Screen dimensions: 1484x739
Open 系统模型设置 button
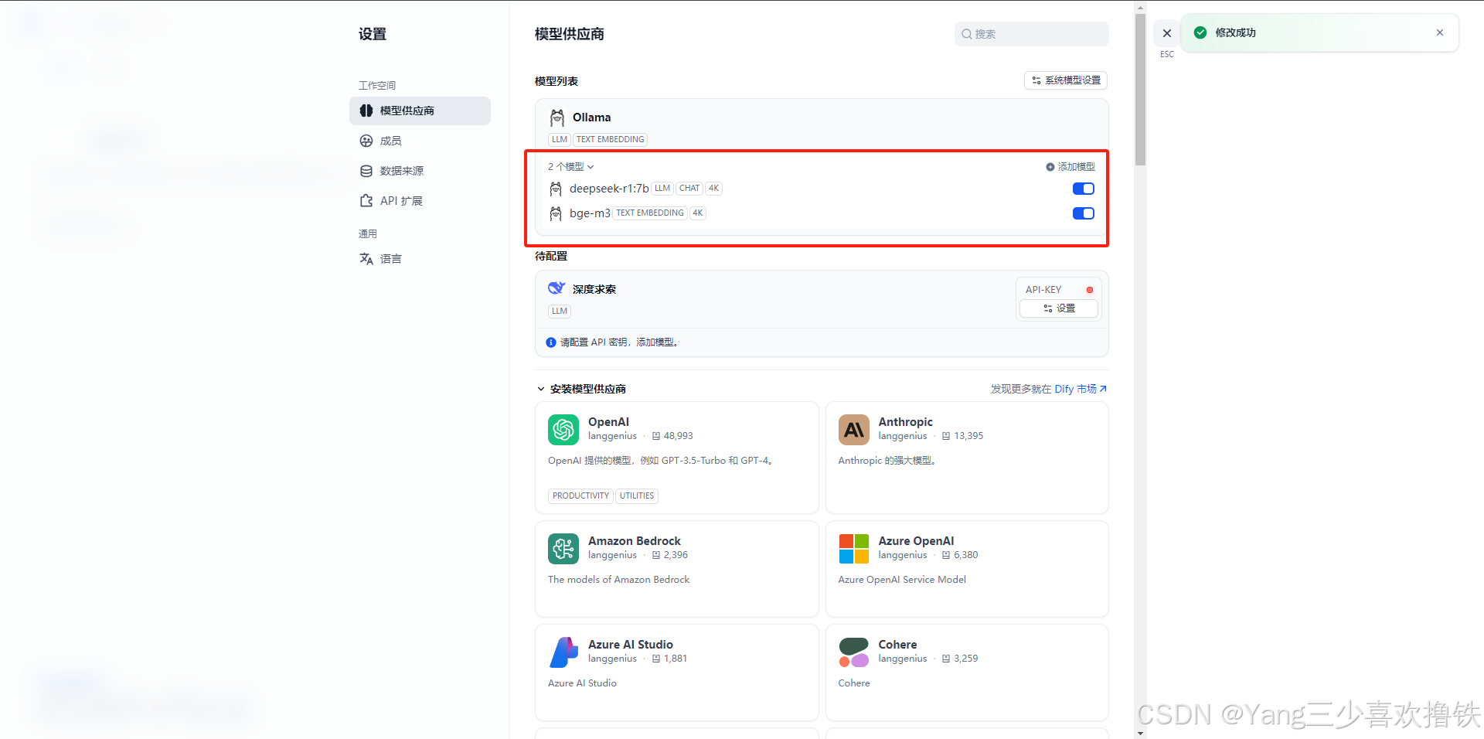[1066, 80]
